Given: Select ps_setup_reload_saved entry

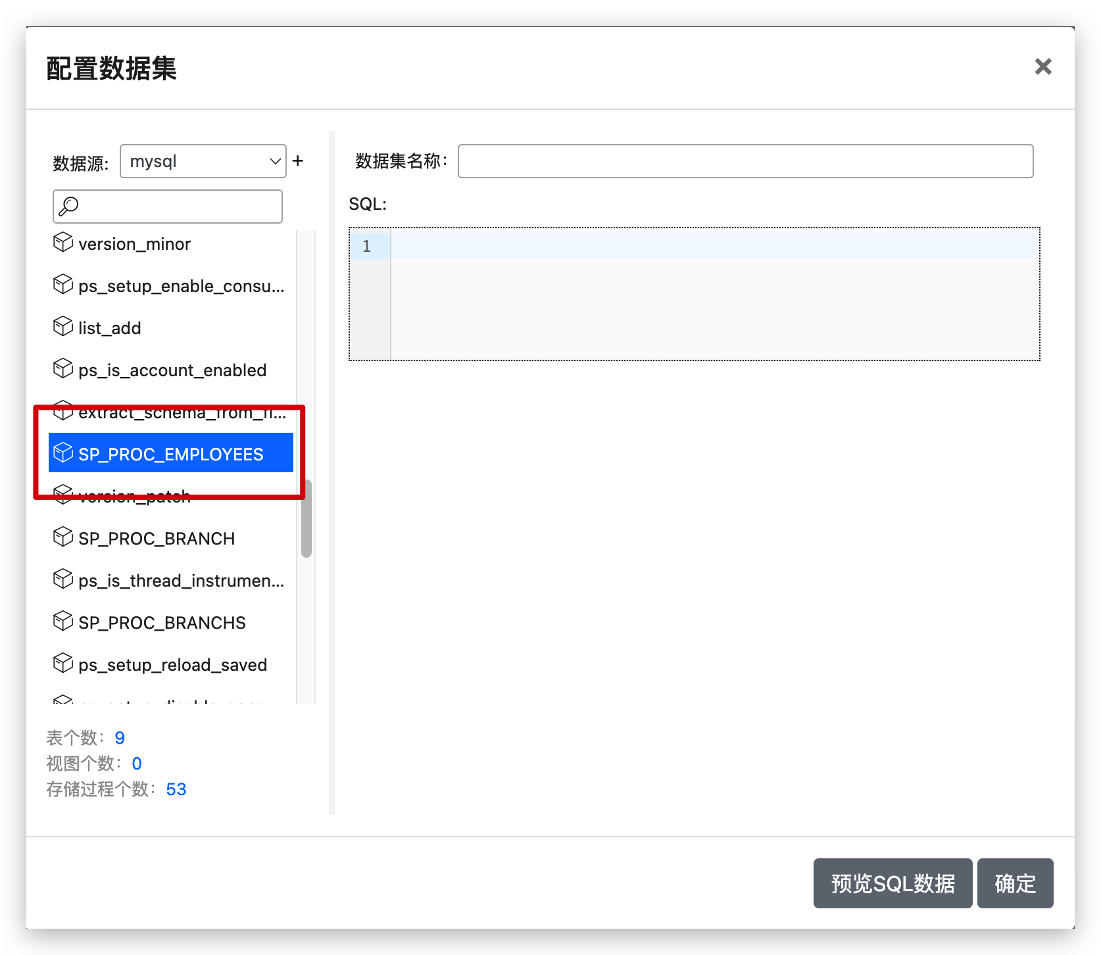Looking at the screenshot, I should click(x=172, y=665).
